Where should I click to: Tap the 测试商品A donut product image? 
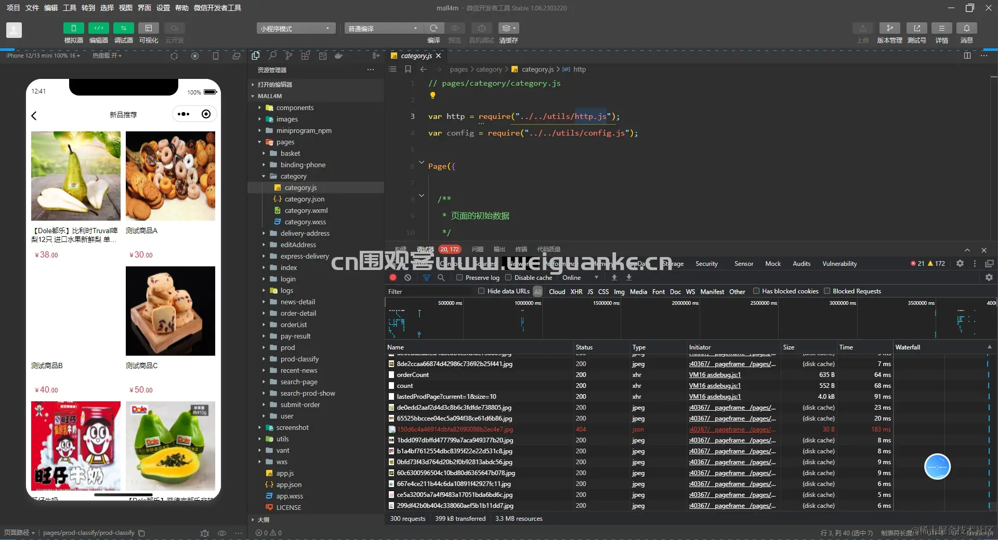click(170, 176)
